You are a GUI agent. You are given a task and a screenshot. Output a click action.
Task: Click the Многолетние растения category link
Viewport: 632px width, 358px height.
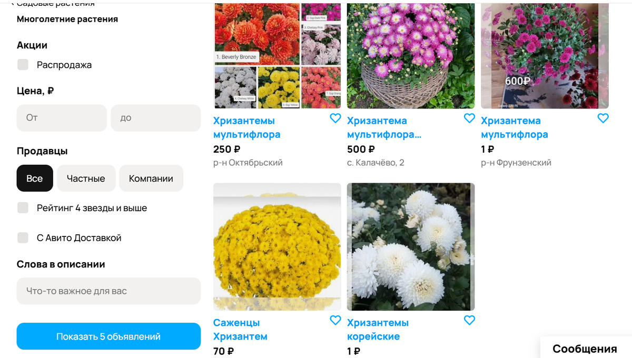[x=66, y=18]
